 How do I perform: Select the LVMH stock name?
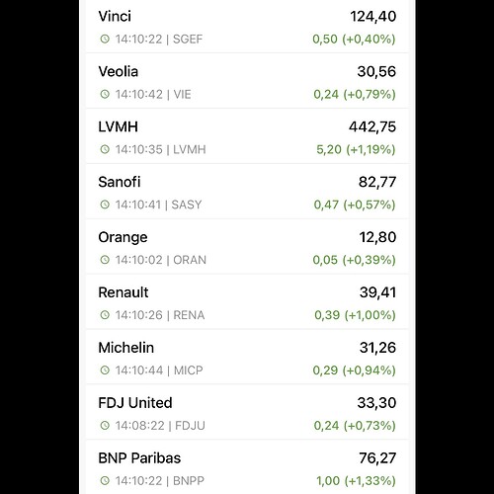118,126
